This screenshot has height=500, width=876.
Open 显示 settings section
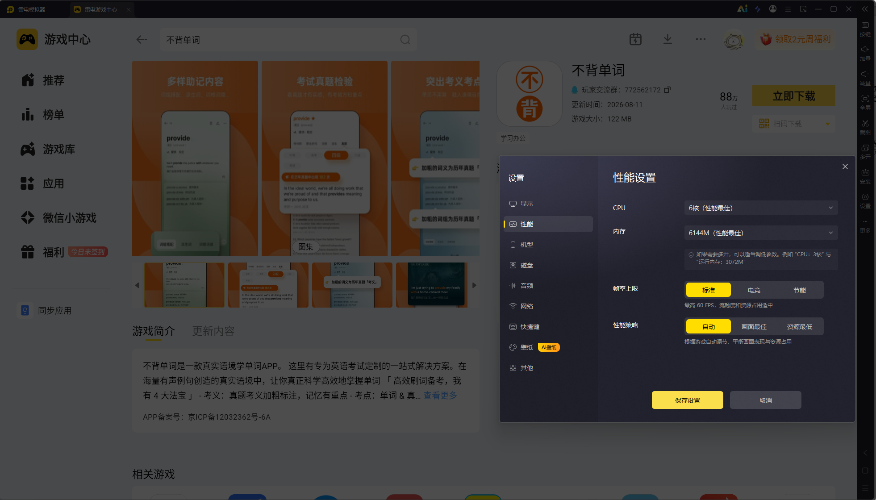pyautogui.click(x=548, y=204)
